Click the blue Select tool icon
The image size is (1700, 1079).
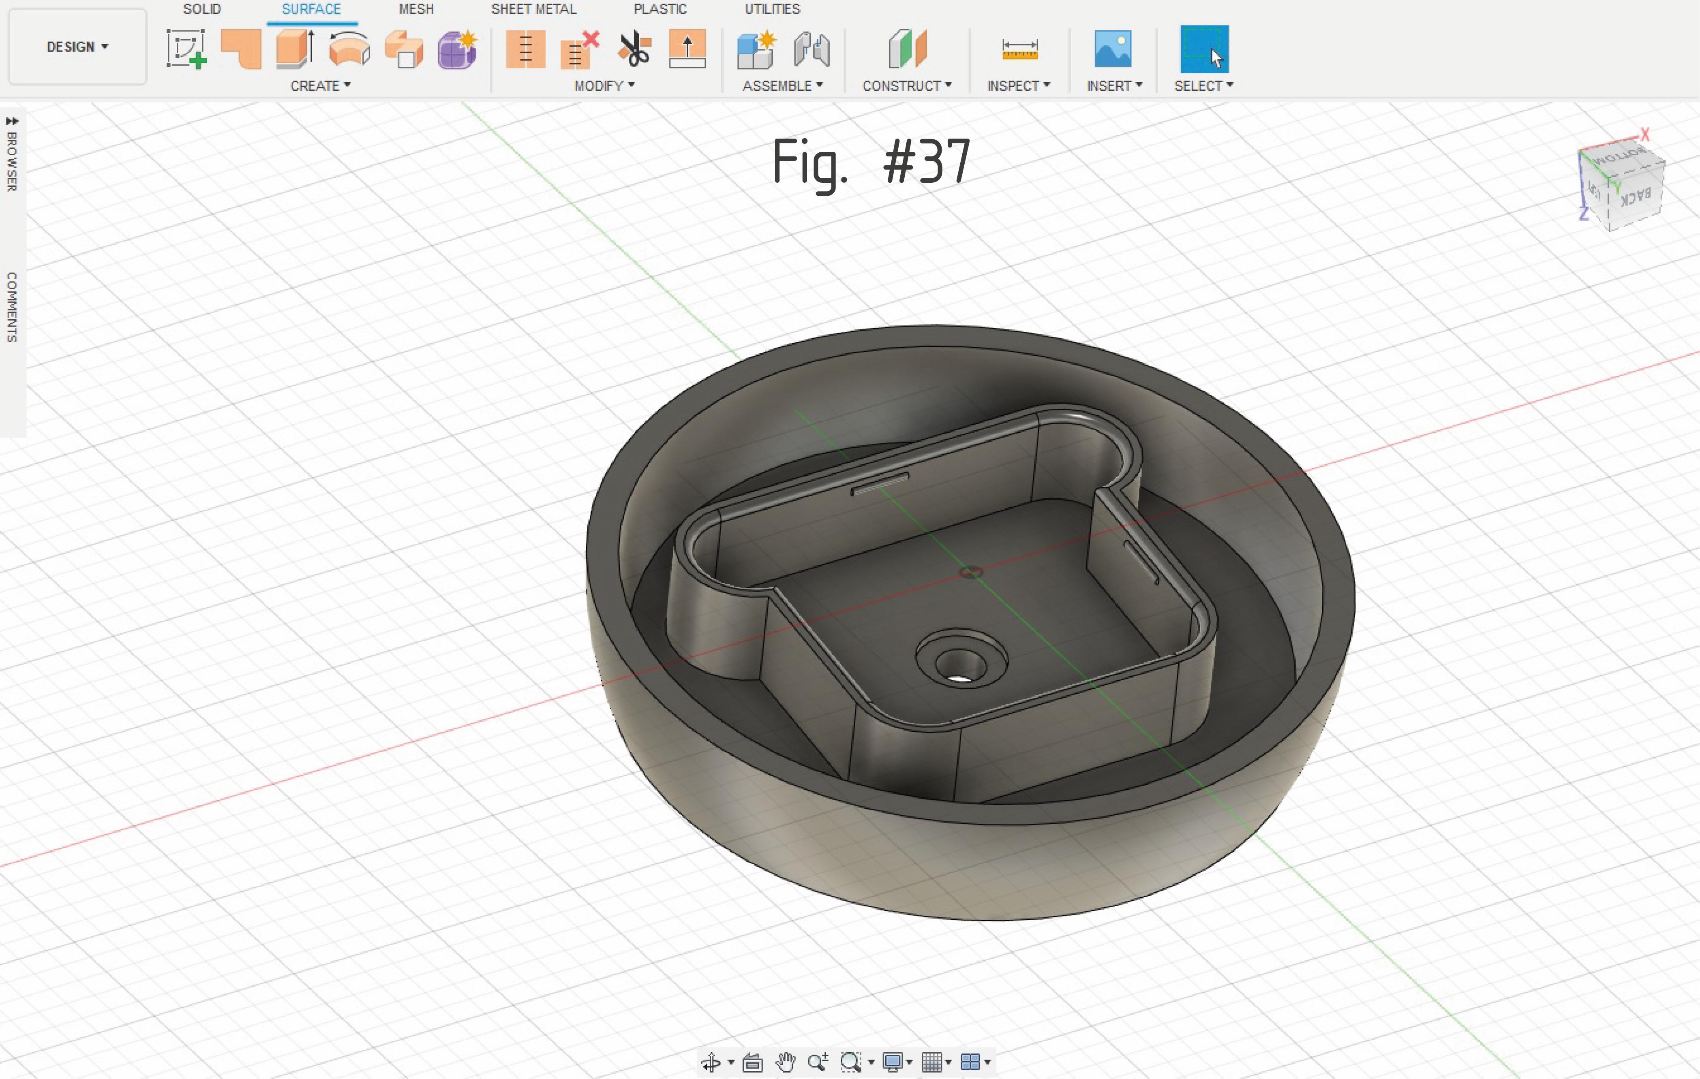(x=1204, y=49)
